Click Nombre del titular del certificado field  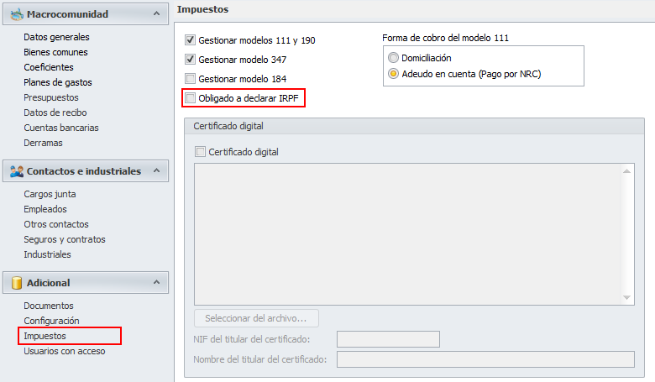pos(485,359)
